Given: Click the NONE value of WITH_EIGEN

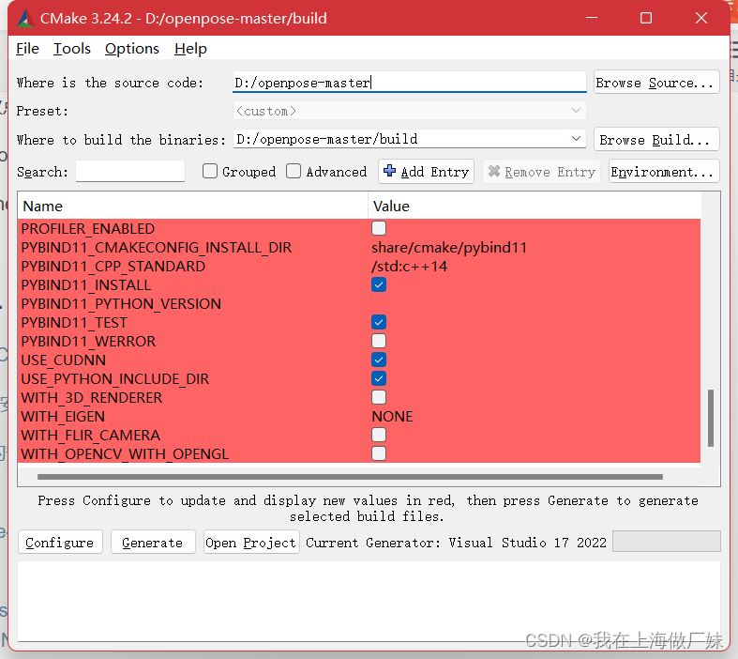Looking at the screenshot, I should tap(392, 417).
